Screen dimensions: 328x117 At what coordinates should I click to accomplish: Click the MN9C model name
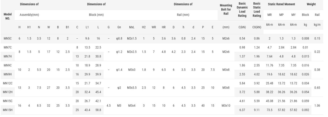[7, 65]
